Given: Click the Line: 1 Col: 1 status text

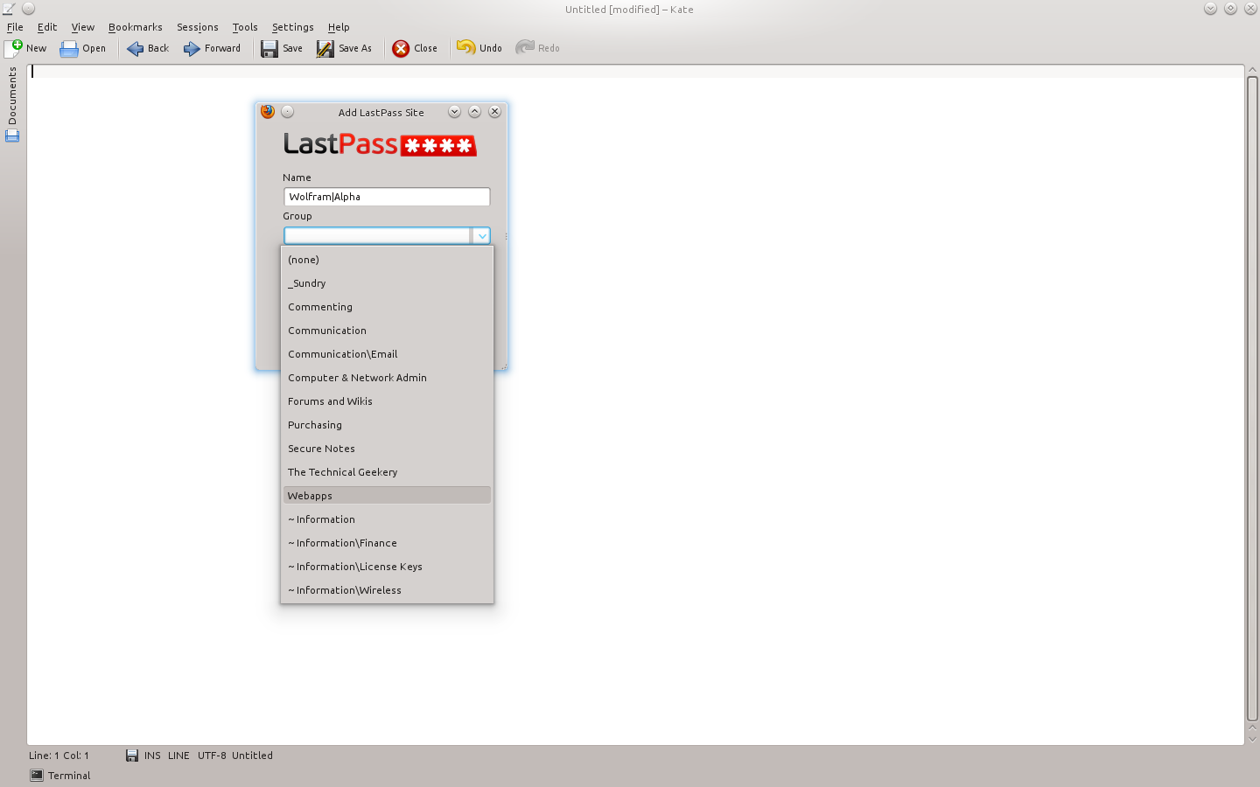Looking at the screenshot, I should click(x=59, y=756).
